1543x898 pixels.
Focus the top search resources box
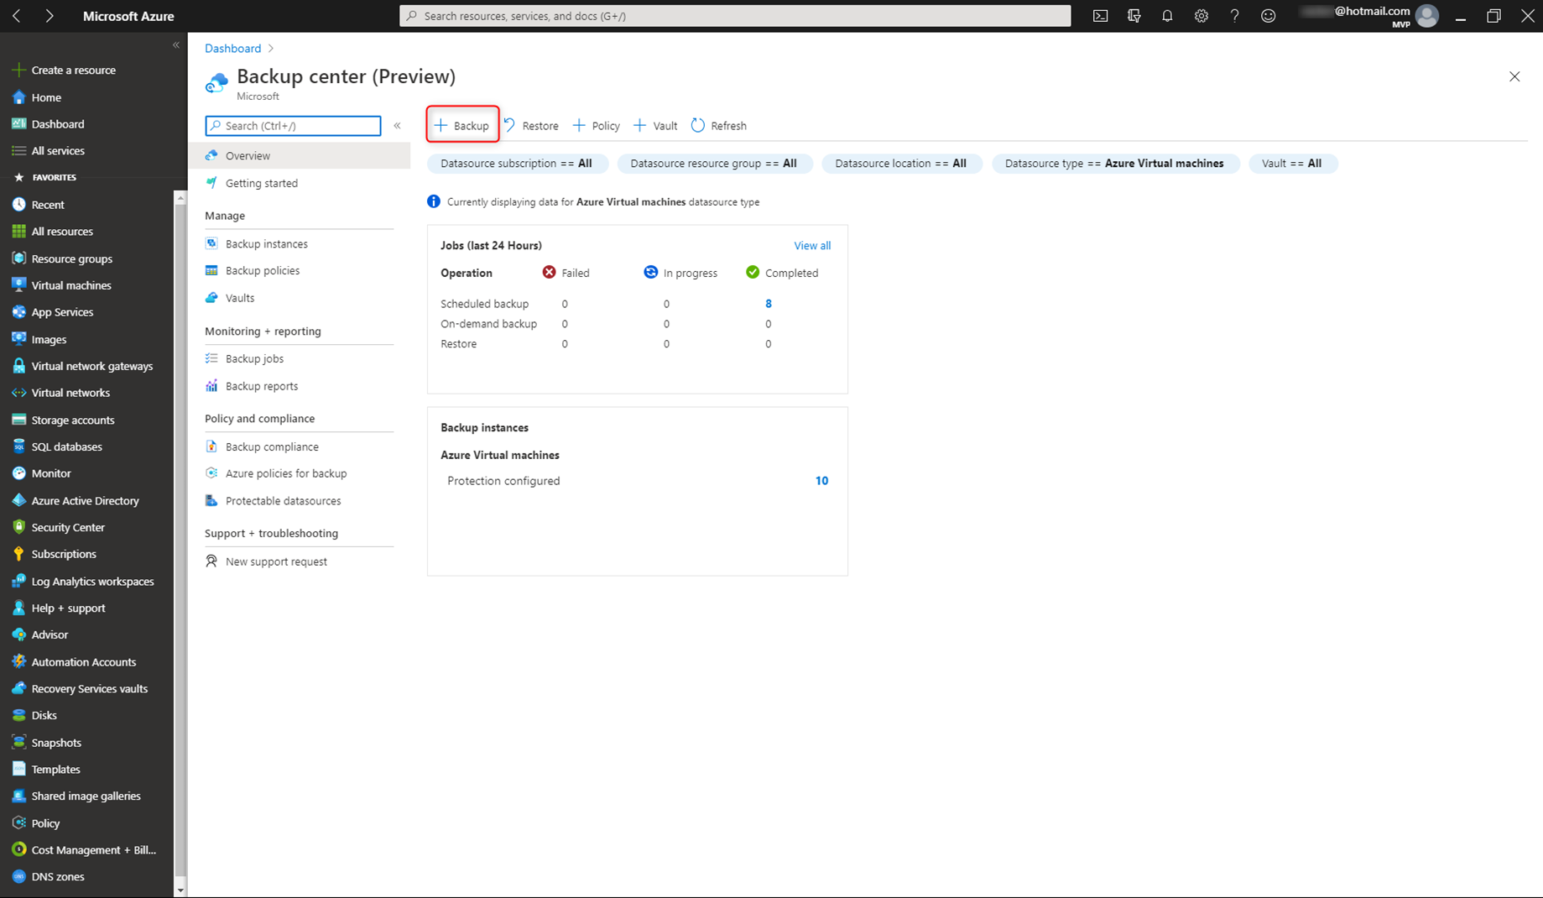pos(735,16)
